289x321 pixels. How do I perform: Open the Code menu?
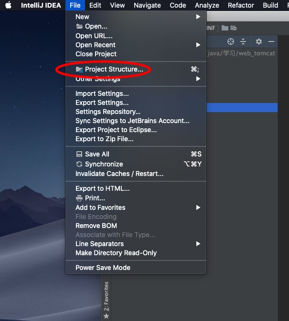(x=178, y=5)
